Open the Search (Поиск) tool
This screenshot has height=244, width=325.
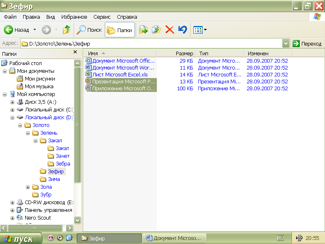coord(89,30)
